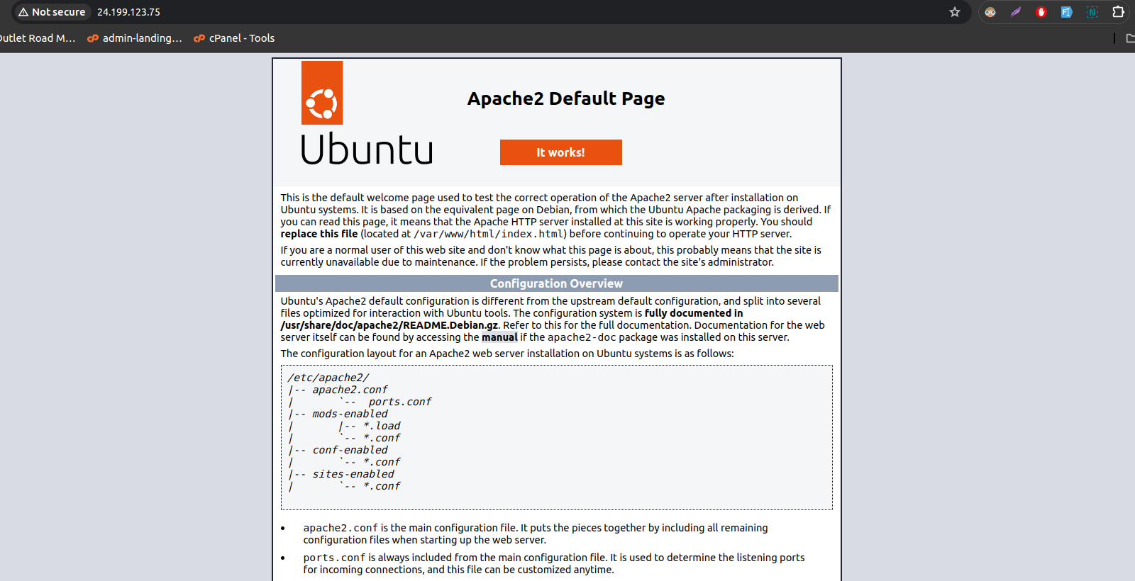
Task: Click the manual link in Configuration Overview
Action: (499, 337)
